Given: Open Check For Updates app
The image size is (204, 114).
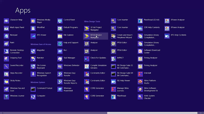Looking at the screenshot, I should click(96, 59).
